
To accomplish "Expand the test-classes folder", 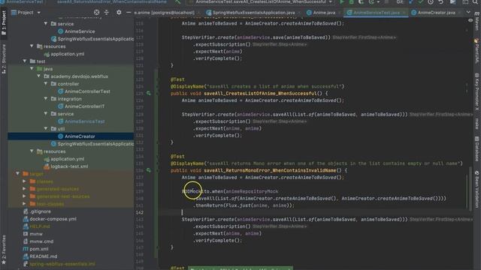I will pyautogui.click(x=25, y=204).
